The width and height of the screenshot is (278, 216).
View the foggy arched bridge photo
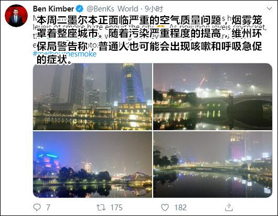(213, 97)
